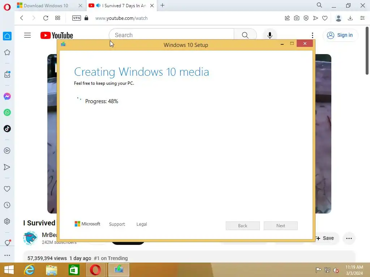
Task: Click Back button in Windows 10 Setup
Action: click(242, 226)
